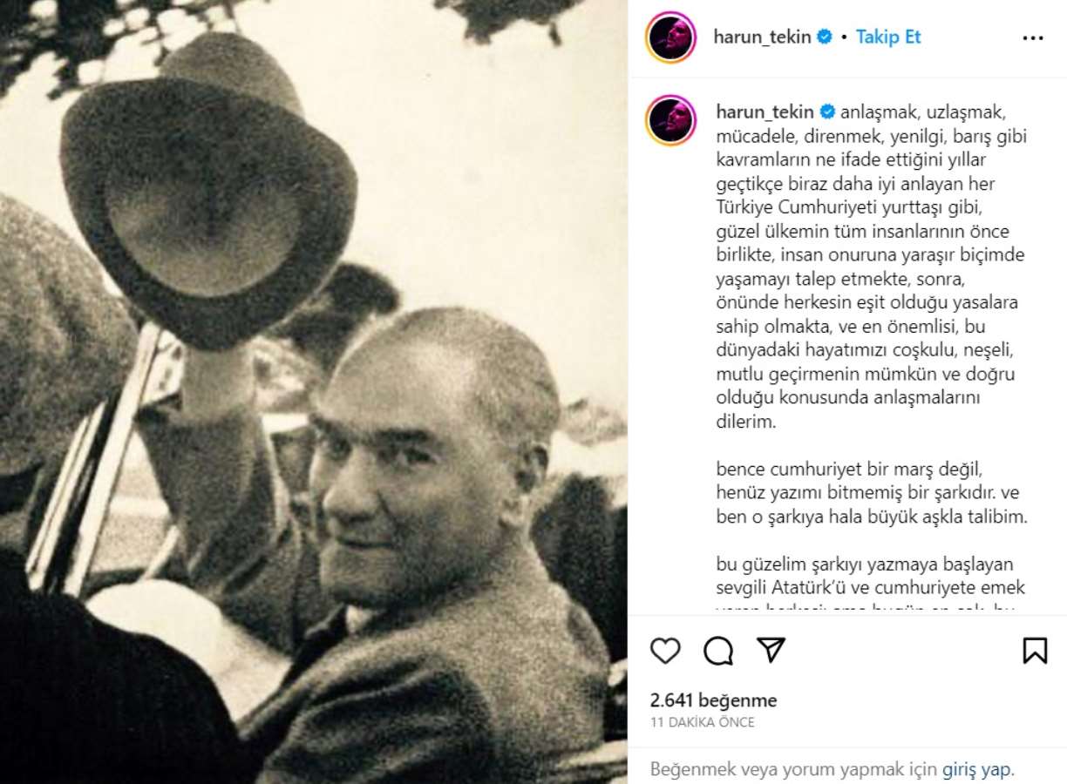This screenshot has width=1067, height=784.
Task: Click verified badge in caption line
Action: pos(827,112)
